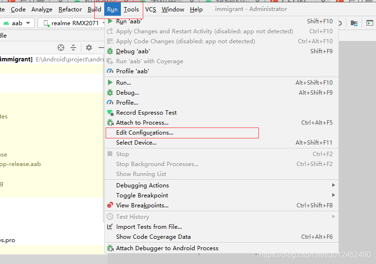Click the Import Tests from File icon

point(110,226)
